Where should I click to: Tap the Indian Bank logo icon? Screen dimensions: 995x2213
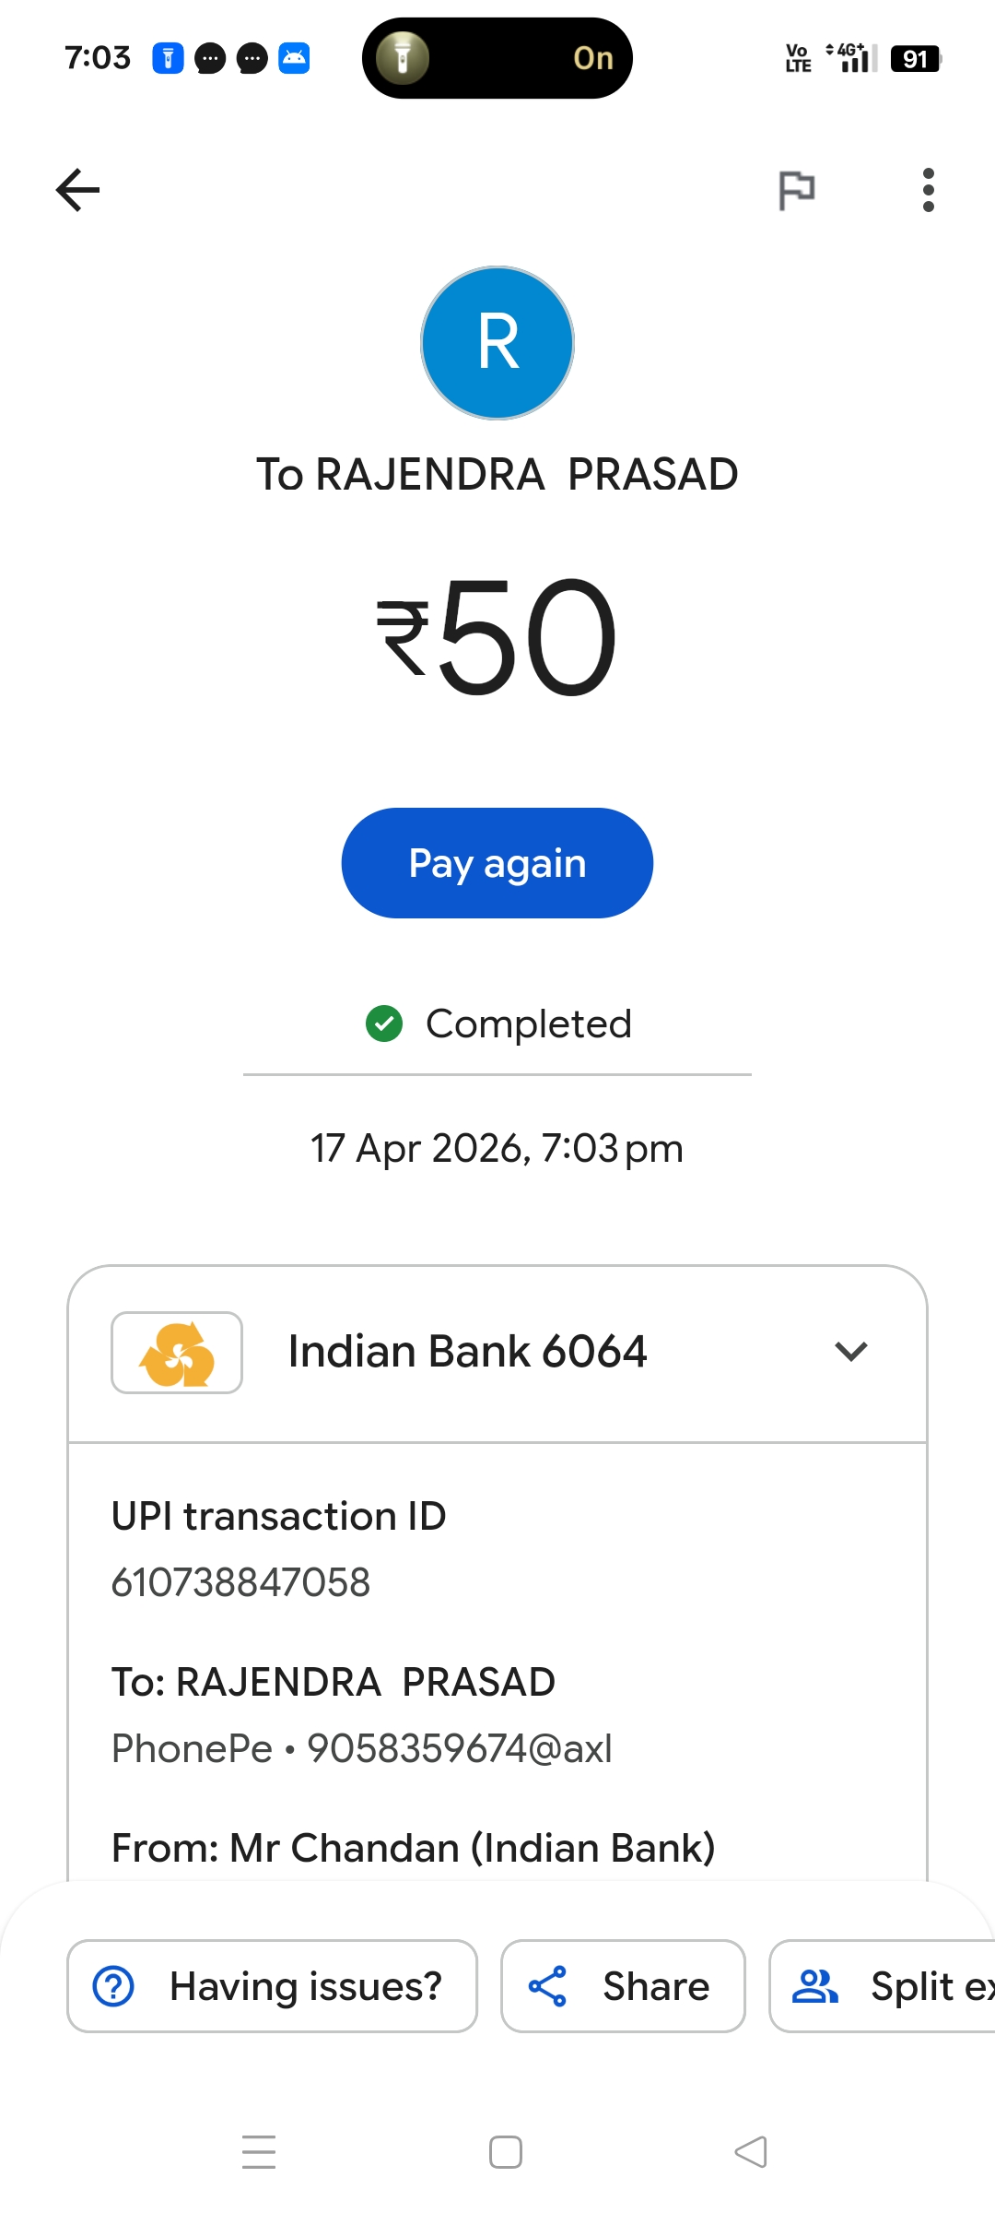[177, 1353]
